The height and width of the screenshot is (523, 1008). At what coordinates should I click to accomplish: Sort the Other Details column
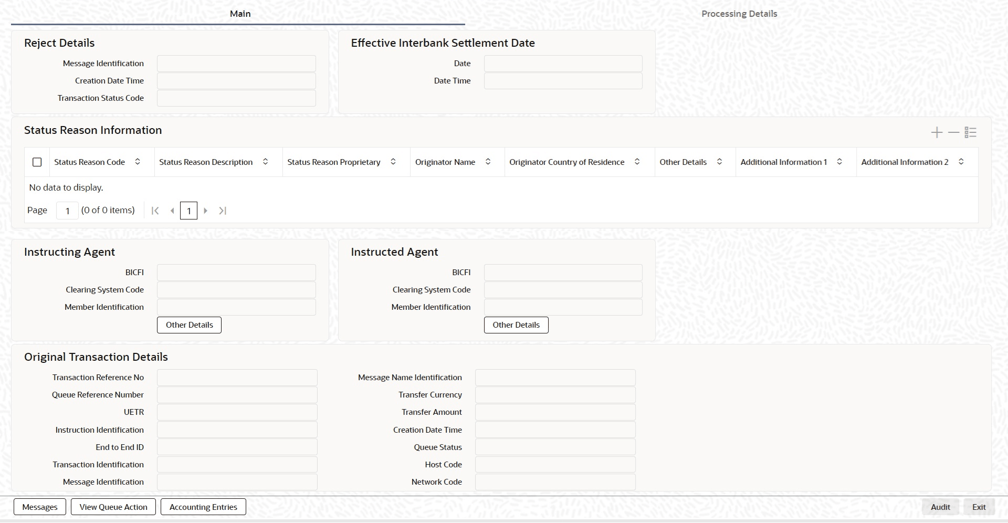pos(720,162)
